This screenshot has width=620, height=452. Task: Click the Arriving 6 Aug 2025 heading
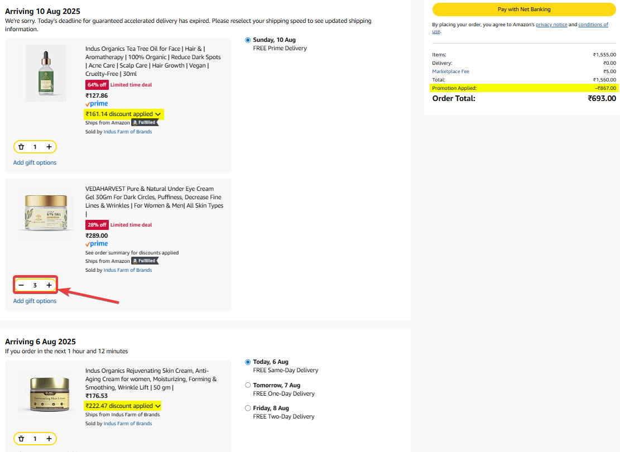(x=40, y=342)
